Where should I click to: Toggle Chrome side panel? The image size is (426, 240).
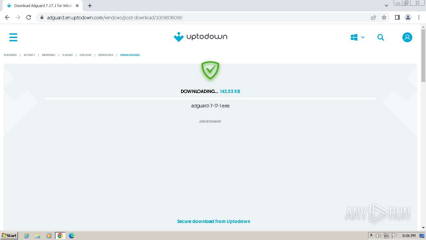pos(397,17)
